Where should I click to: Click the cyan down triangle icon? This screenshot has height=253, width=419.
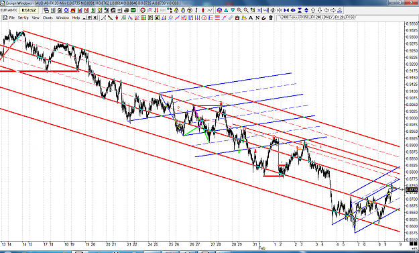233,11
